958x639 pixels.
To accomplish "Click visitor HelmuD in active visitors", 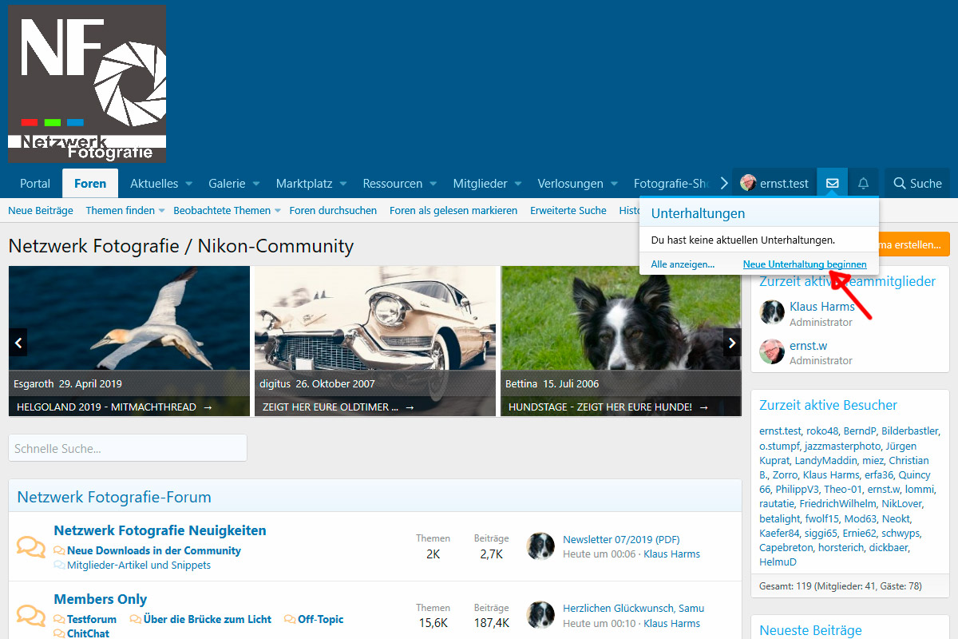I will pos(778,562).
